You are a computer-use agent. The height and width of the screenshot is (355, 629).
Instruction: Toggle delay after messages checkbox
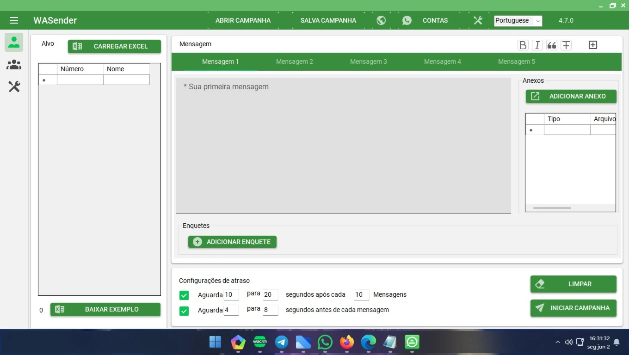[x=184, y=295]
